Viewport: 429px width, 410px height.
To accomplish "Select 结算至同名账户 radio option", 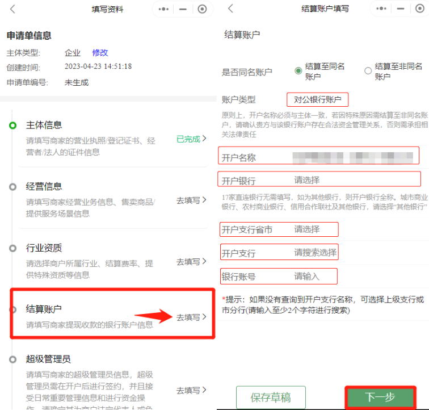I will pos(298,71).
